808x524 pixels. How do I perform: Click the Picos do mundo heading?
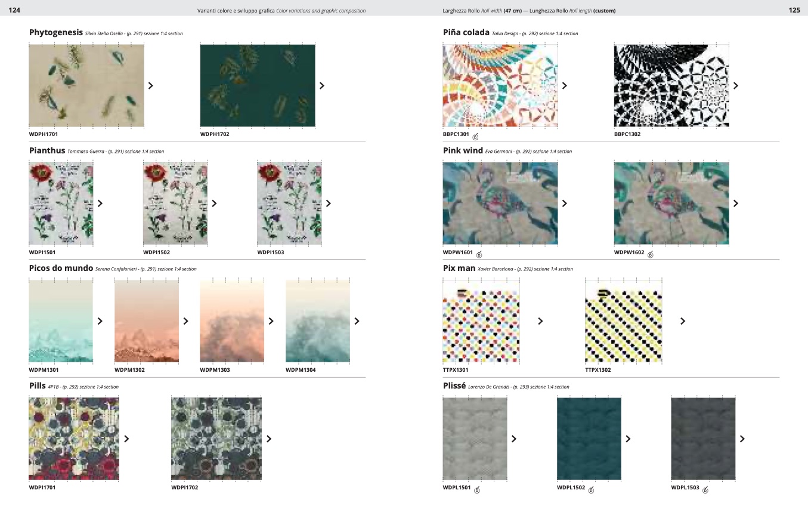pos(61,269)
